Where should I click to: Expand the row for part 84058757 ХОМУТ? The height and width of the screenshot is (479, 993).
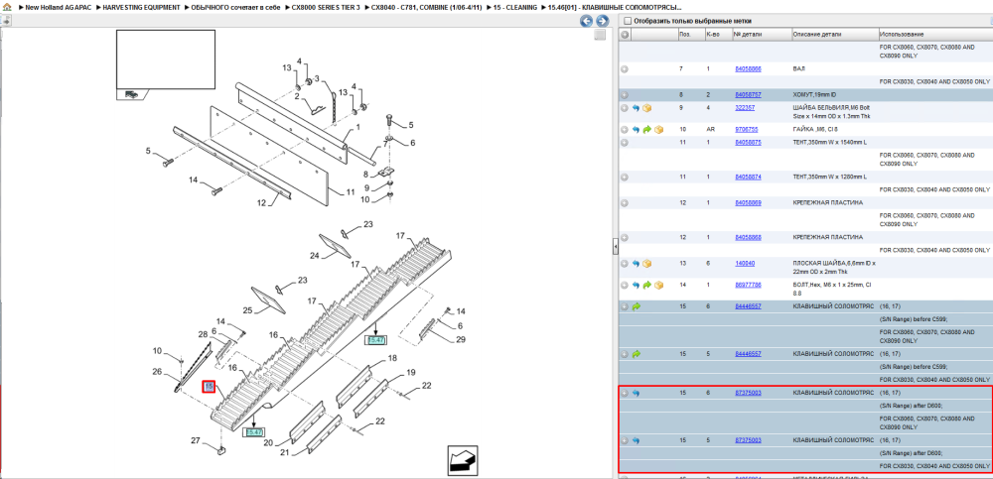coord(625,95)
